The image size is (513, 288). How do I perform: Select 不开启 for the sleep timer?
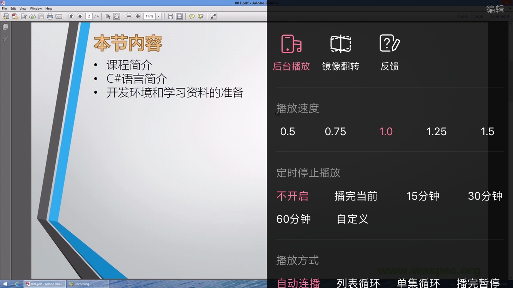(x=292, y=196)
